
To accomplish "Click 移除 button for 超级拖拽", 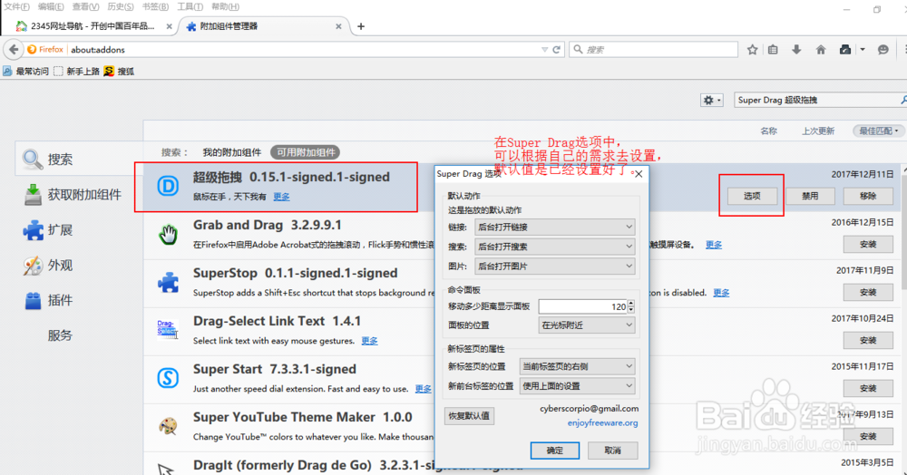I will point(868,196).
